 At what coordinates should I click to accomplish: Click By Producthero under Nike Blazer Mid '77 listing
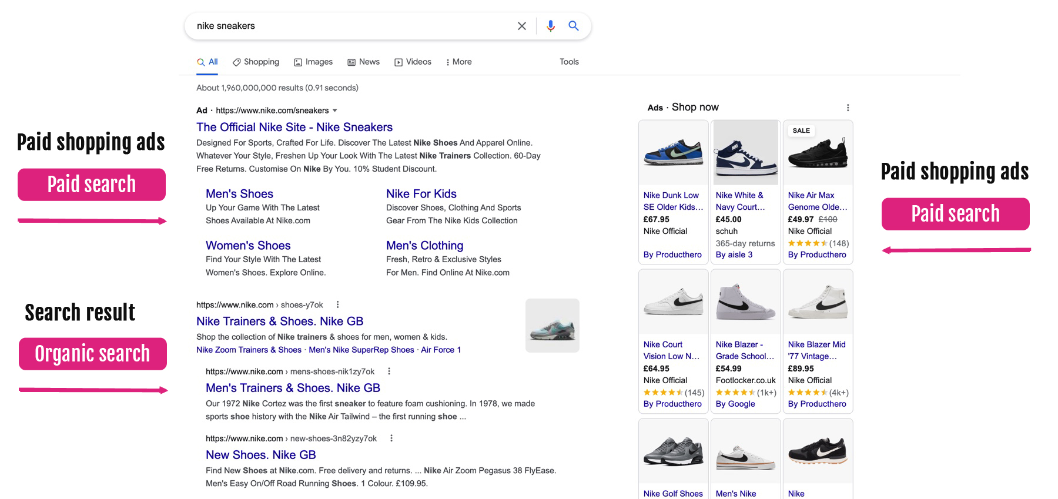(x=817, y=404)
